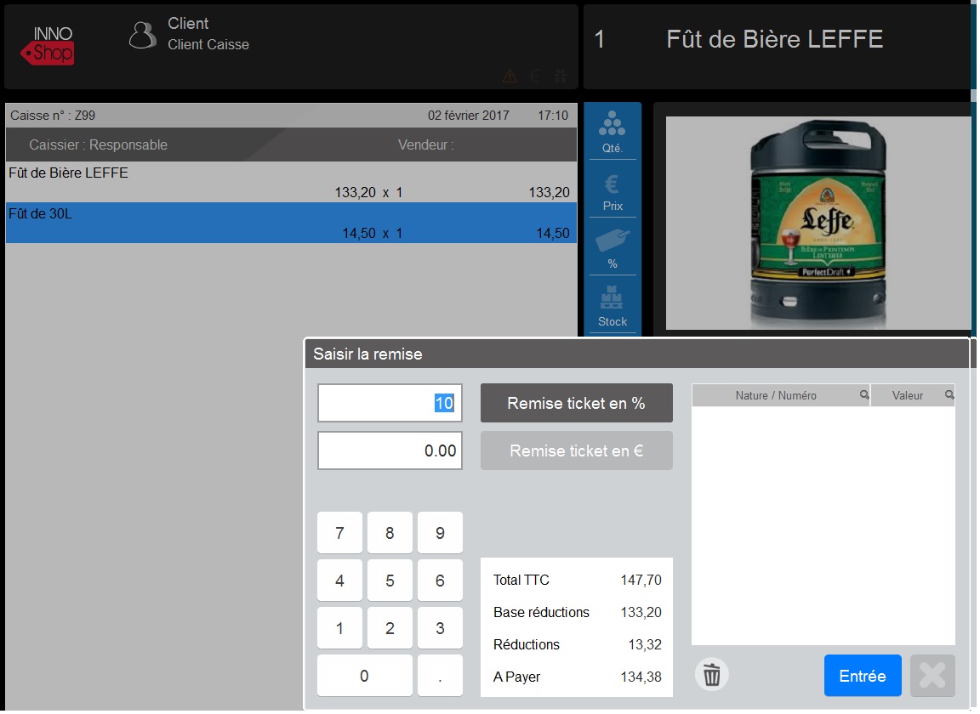The width and height of the screenshot is (980, 714).
Task: Tap keypad digit 9
Action: coord(440,533)
